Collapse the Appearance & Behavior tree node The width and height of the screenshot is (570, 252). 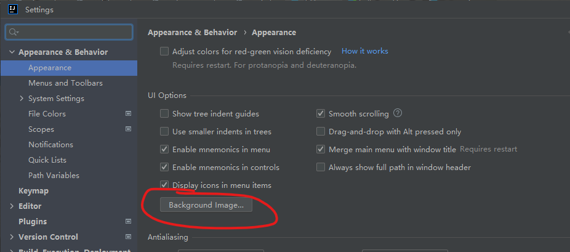[12, 52]
